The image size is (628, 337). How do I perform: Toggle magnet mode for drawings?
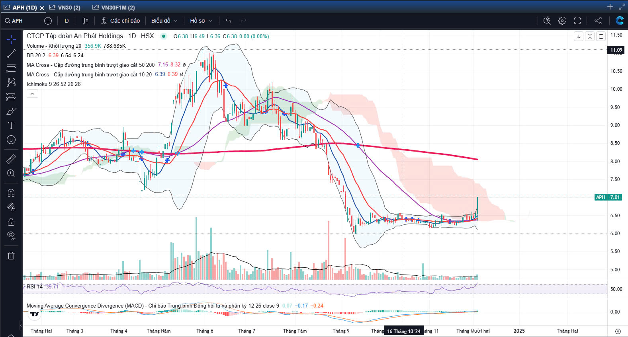coord(11,193)
